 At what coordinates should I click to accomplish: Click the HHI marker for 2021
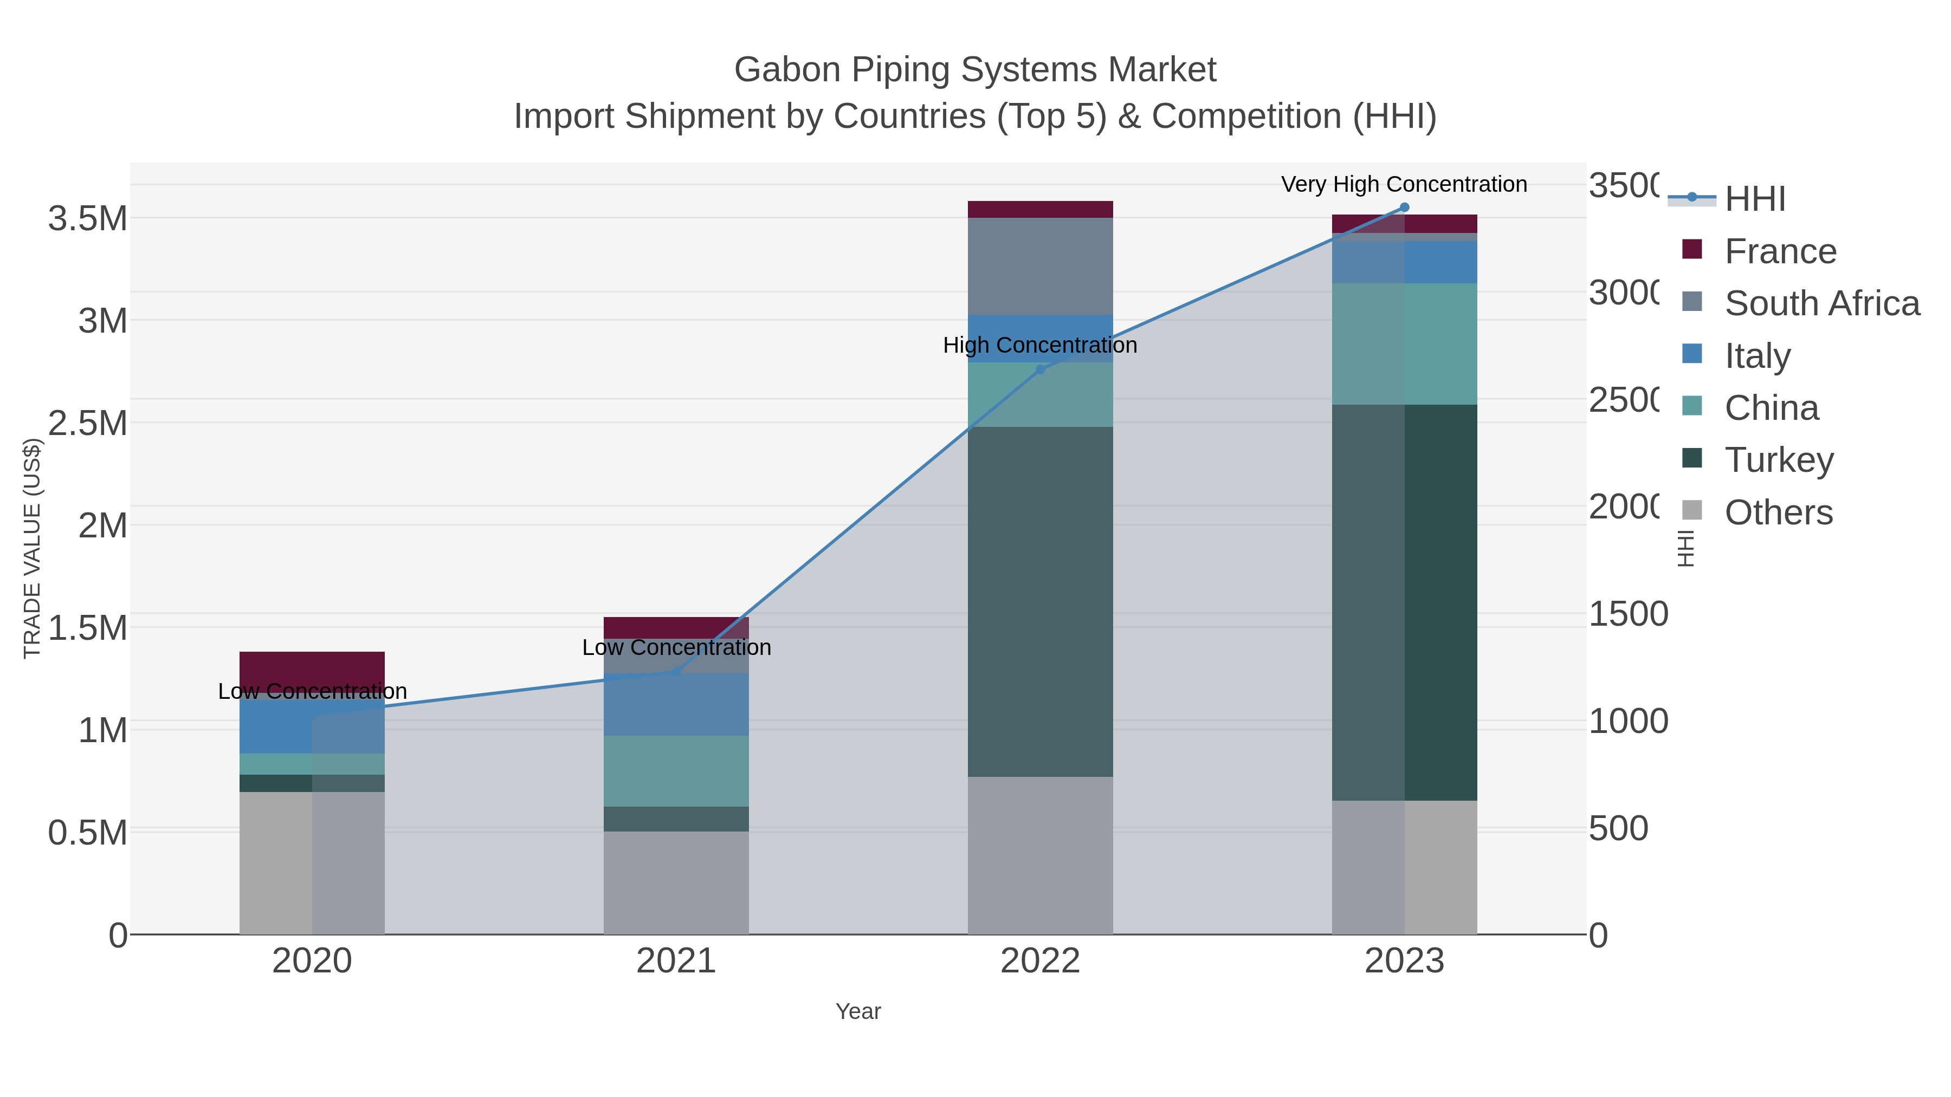(676, 672)
